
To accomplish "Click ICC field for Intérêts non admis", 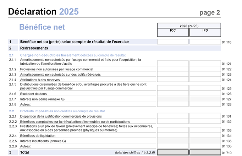I will click(173, 99).
